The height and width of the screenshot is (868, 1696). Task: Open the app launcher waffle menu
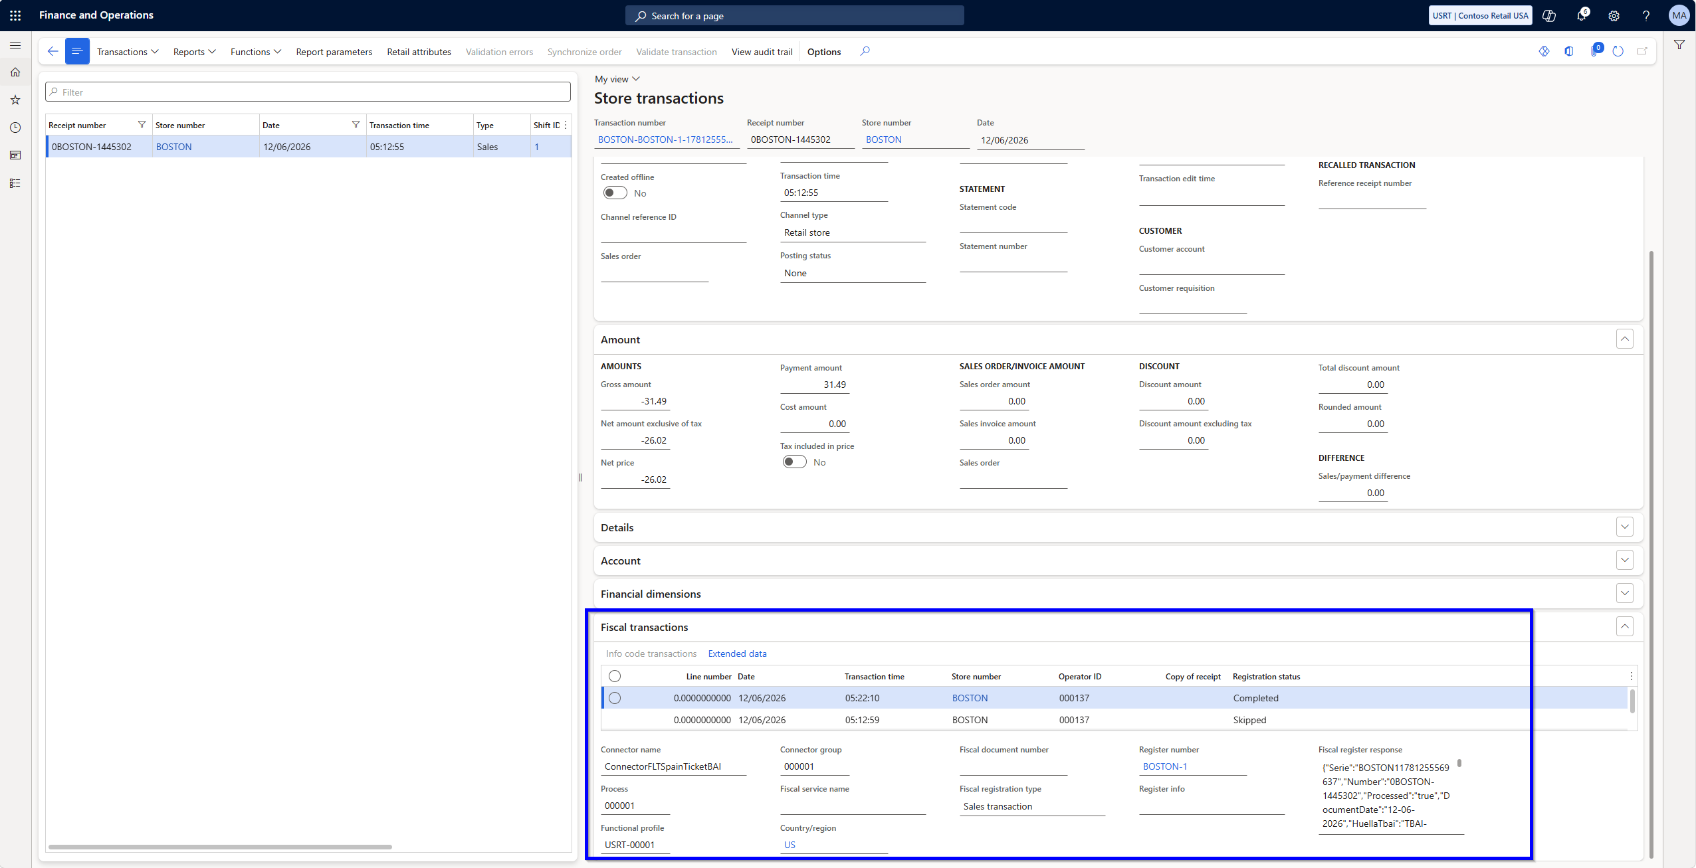click(x=15, y=15)
